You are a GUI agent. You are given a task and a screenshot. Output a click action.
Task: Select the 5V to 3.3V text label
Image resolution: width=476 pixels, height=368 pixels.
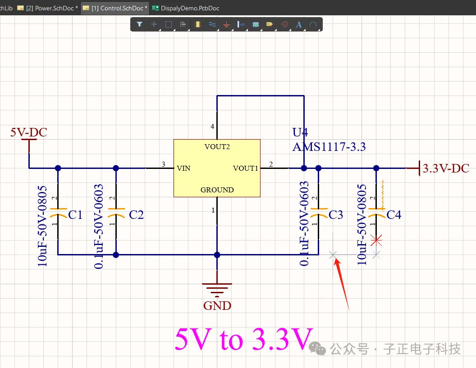click(244, 340)
